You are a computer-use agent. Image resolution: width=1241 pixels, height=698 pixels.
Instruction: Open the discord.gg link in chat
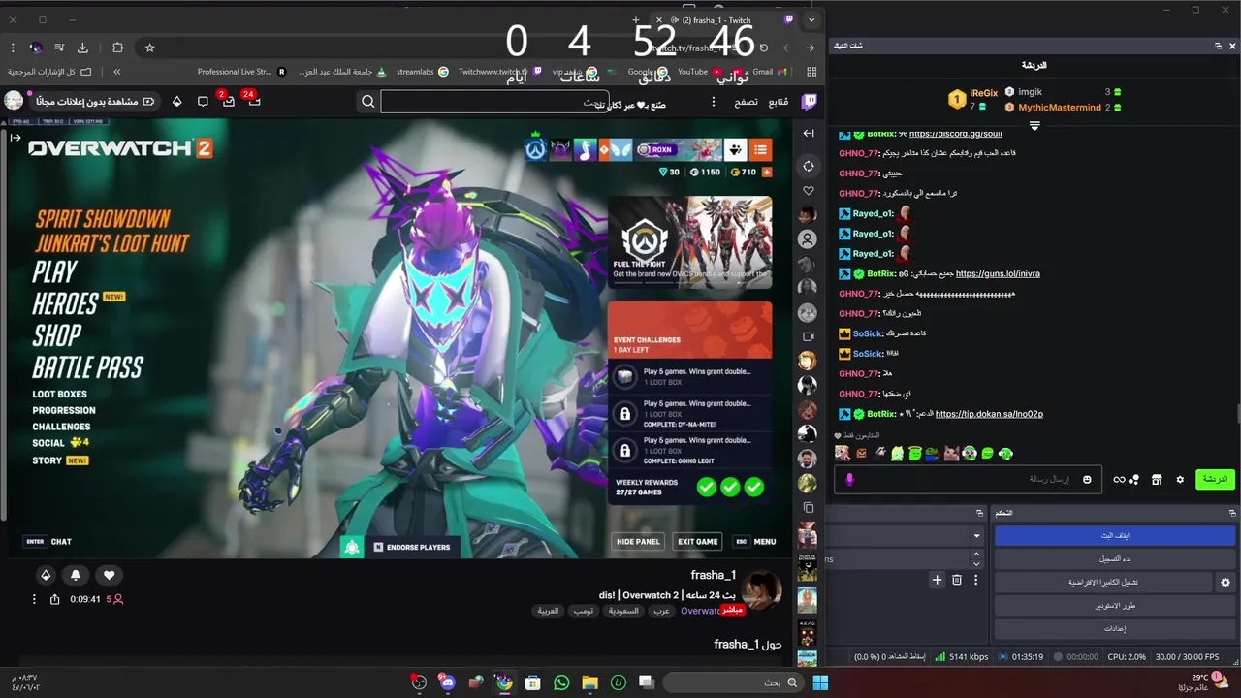tap(955, 134)
